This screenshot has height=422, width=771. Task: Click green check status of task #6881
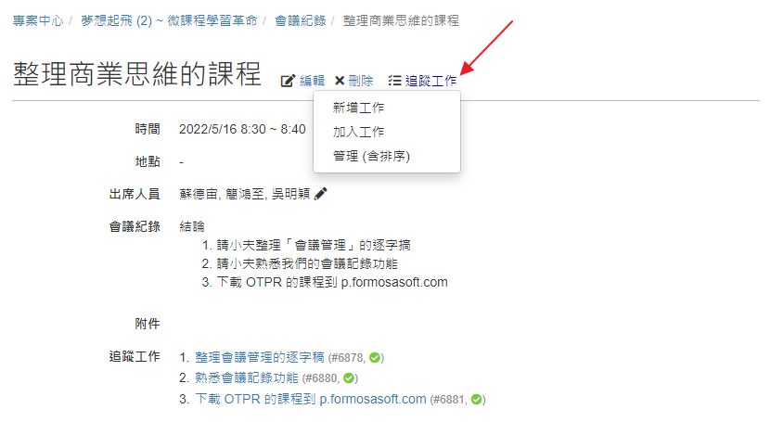point(476,400)
